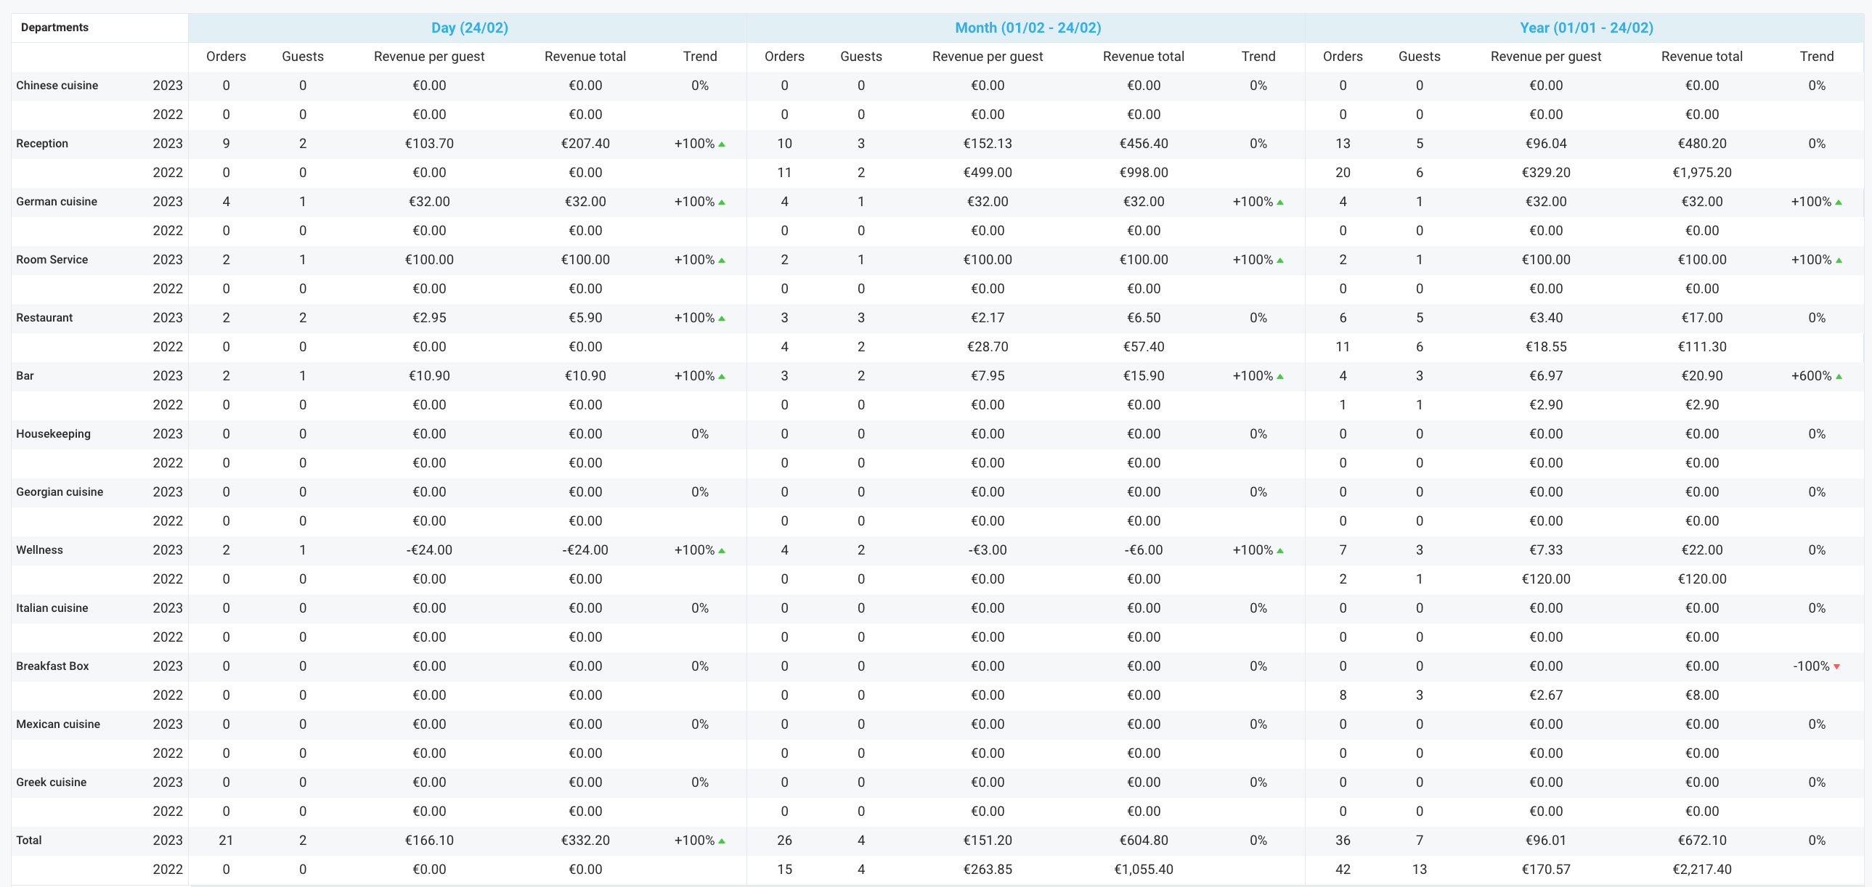This screenshot has width=1872, height=887.
Task: Click Orders header under Year section
Action: pos(1342,57)
